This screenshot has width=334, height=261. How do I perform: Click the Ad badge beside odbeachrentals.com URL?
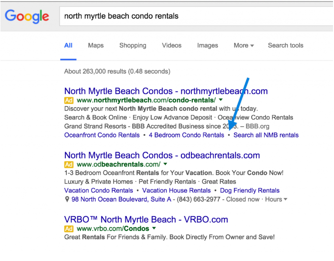[x=69, y=165]
